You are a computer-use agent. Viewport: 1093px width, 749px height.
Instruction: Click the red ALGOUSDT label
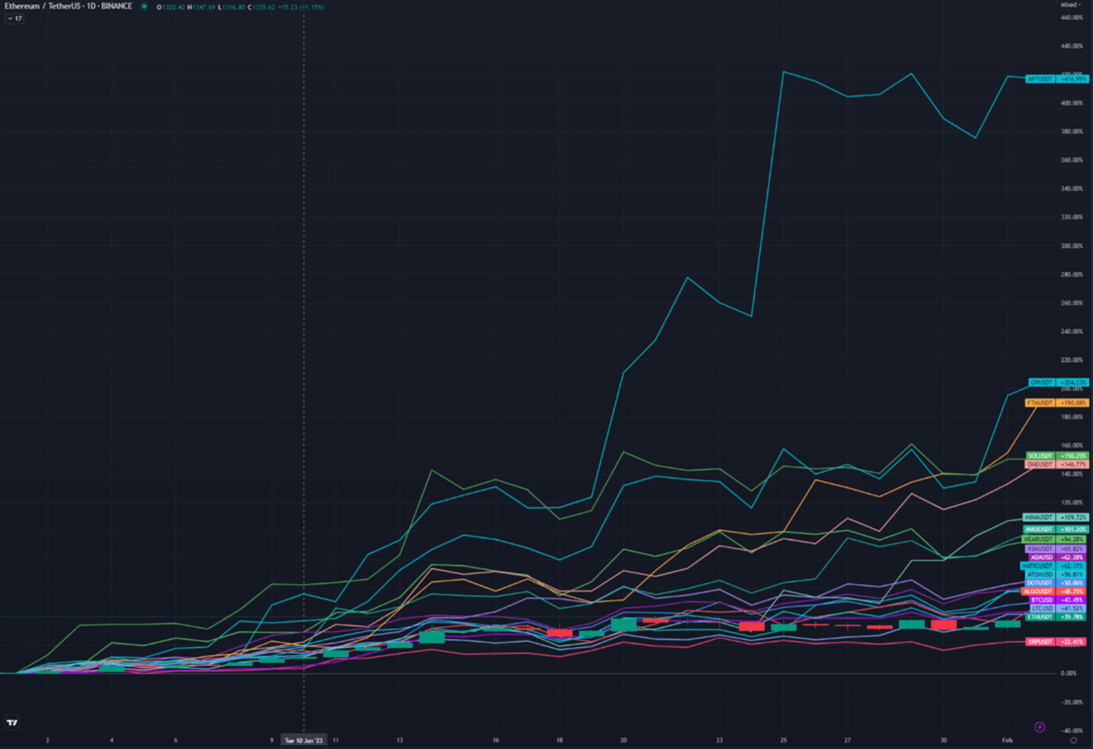coord(1038,591)
